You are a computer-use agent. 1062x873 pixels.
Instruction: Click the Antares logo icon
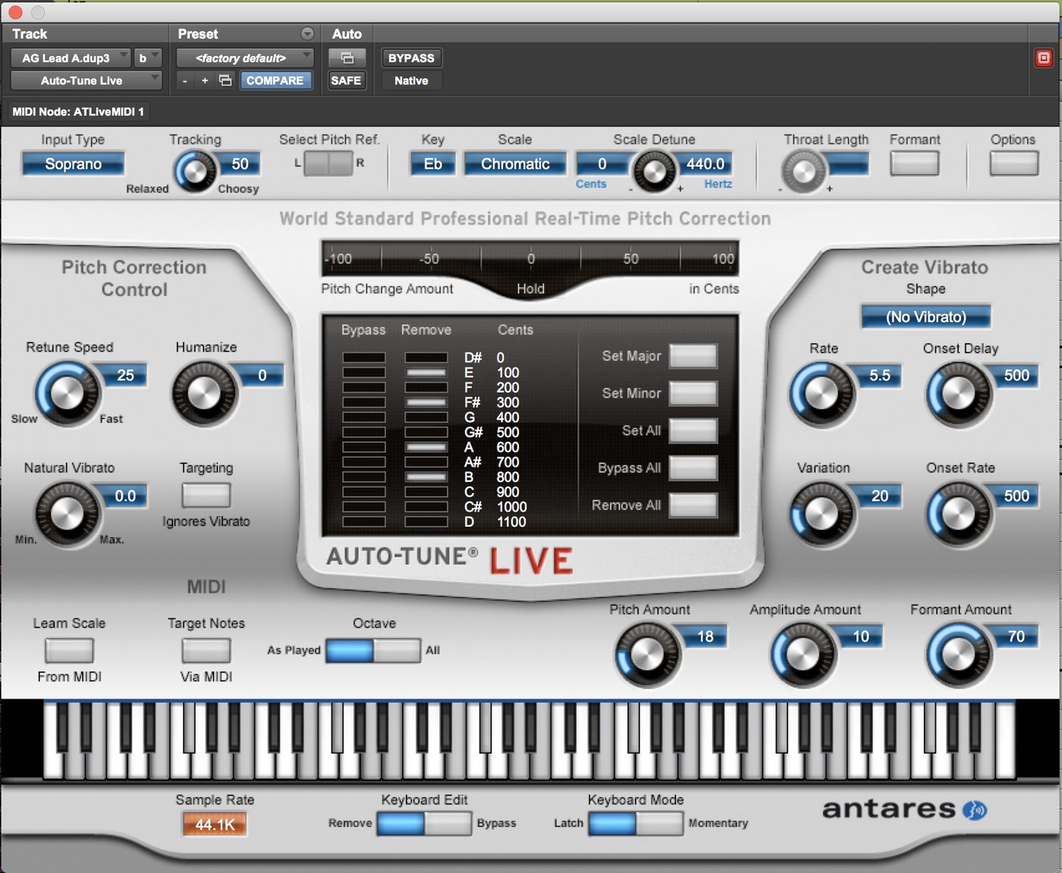click(x=975, y=810)
